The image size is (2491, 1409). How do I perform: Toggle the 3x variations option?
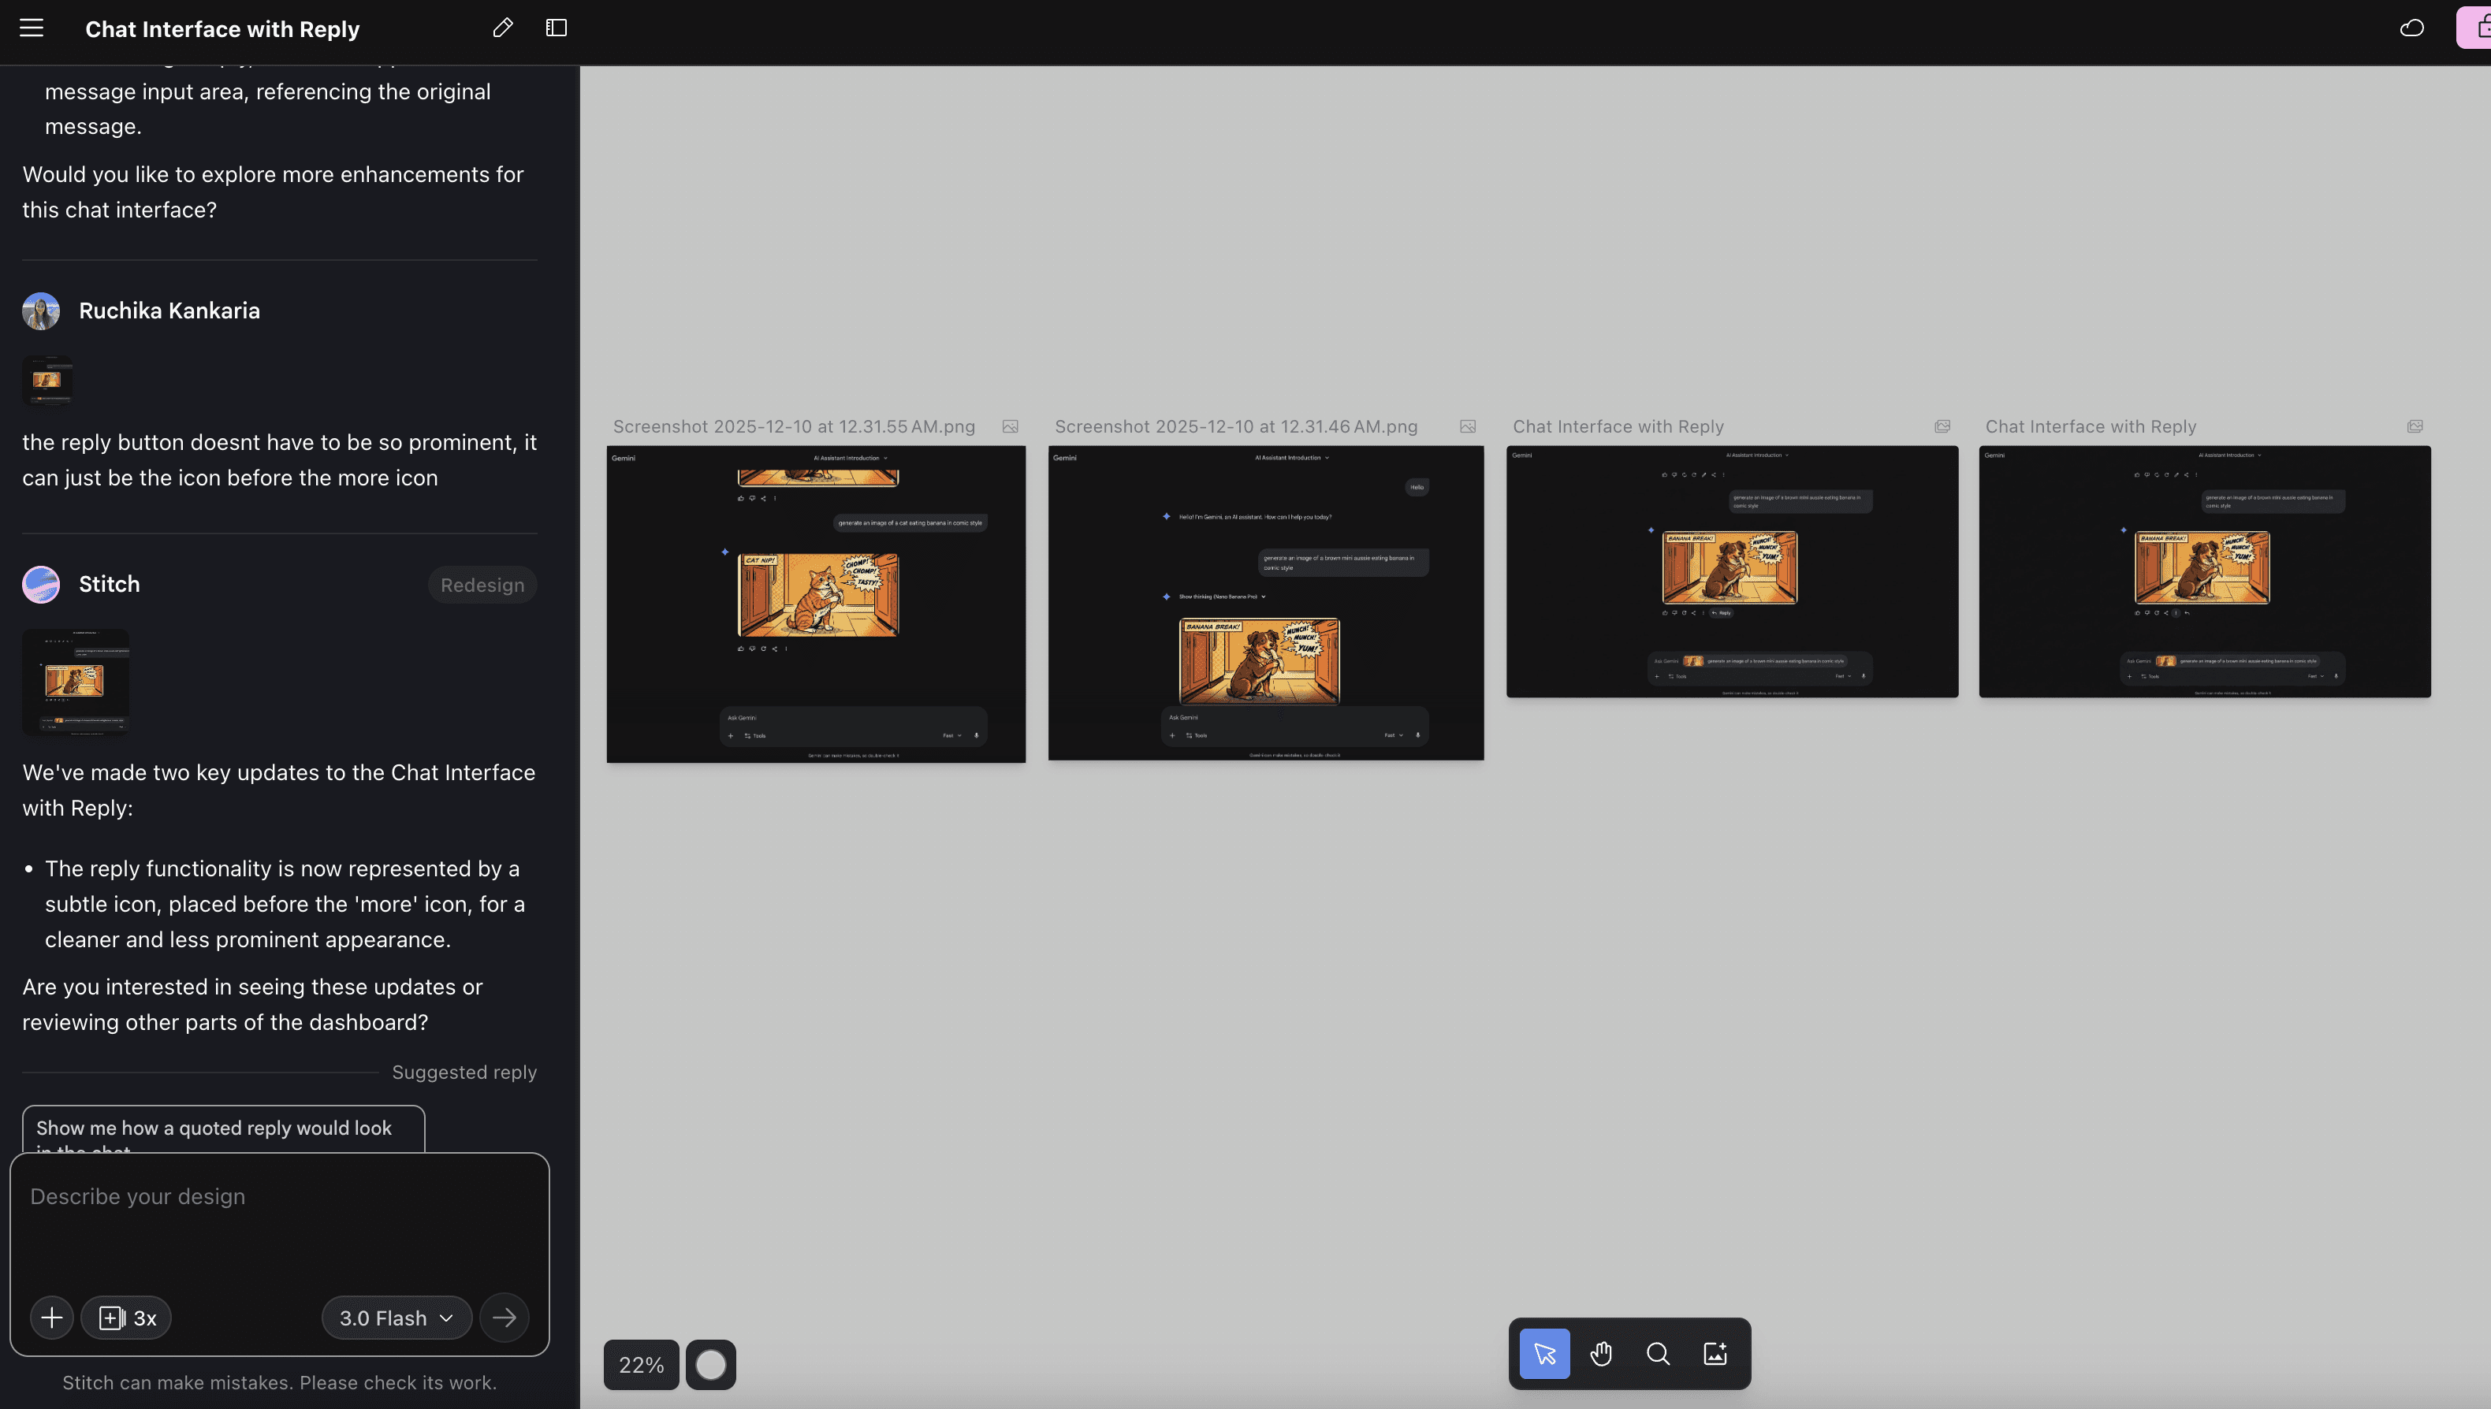(127, 1317)
